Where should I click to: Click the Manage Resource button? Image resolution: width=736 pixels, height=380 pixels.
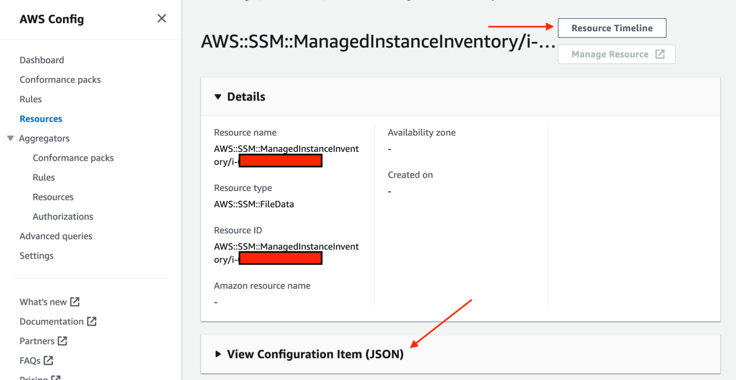[610, 54]
